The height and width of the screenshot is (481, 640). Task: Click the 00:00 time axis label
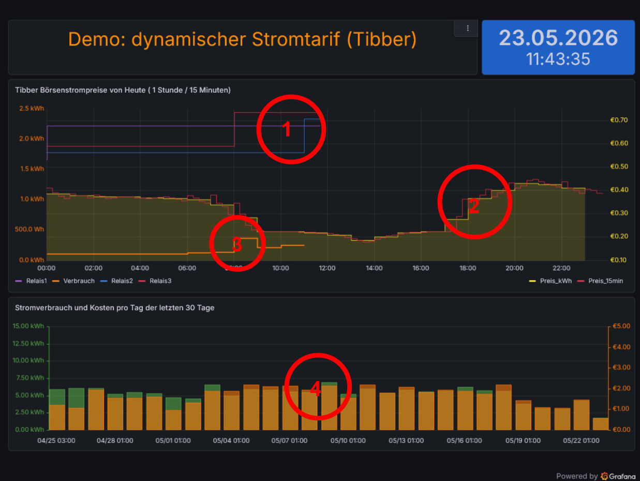pos(47,268)
